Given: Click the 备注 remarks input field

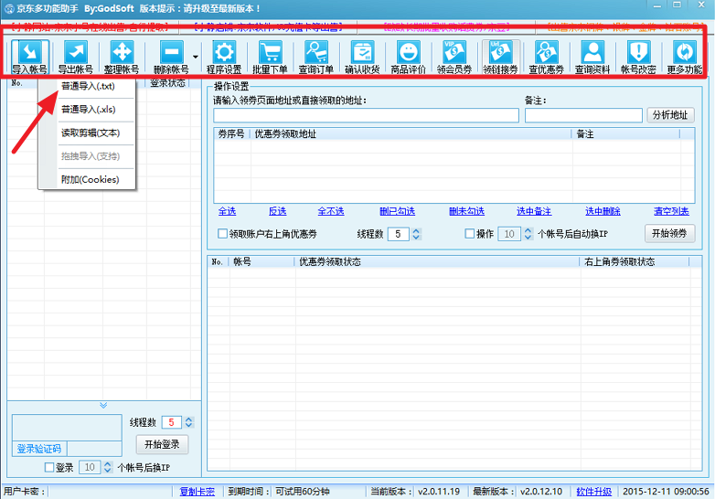Looking at the screenshot, I should click(583, 115).
